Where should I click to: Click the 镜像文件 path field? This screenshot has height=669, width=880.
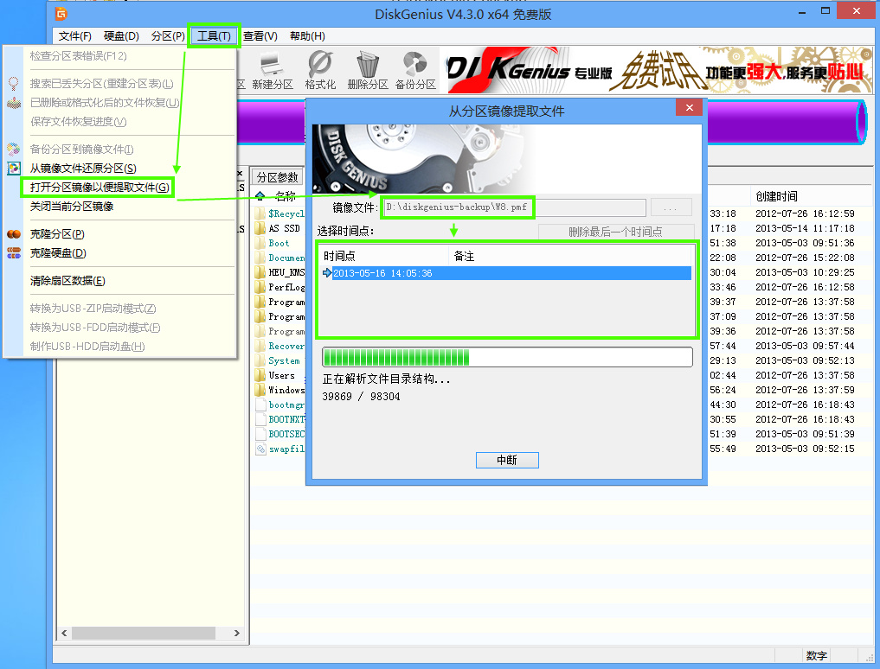coord(515,207)
